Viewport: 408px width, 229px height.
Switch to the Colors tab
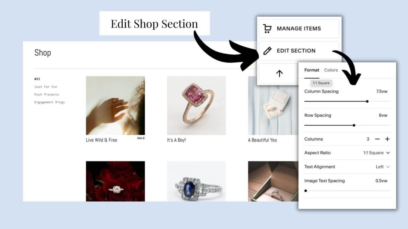coord(331,70)
